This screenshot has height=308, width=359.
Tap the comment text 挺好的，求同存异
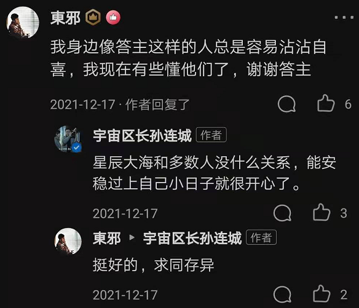[154, 265]
